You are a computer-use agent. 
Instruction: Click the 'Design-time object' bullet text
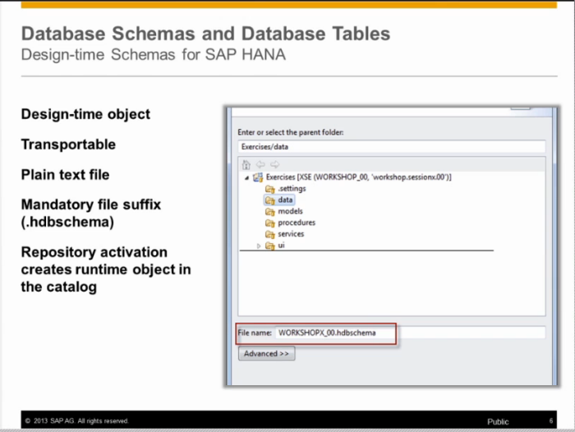(85, 114)
